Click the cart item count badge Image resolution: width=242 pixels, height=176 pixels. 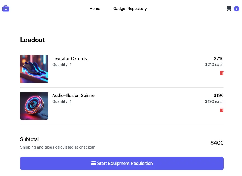[x=236, y=9]
